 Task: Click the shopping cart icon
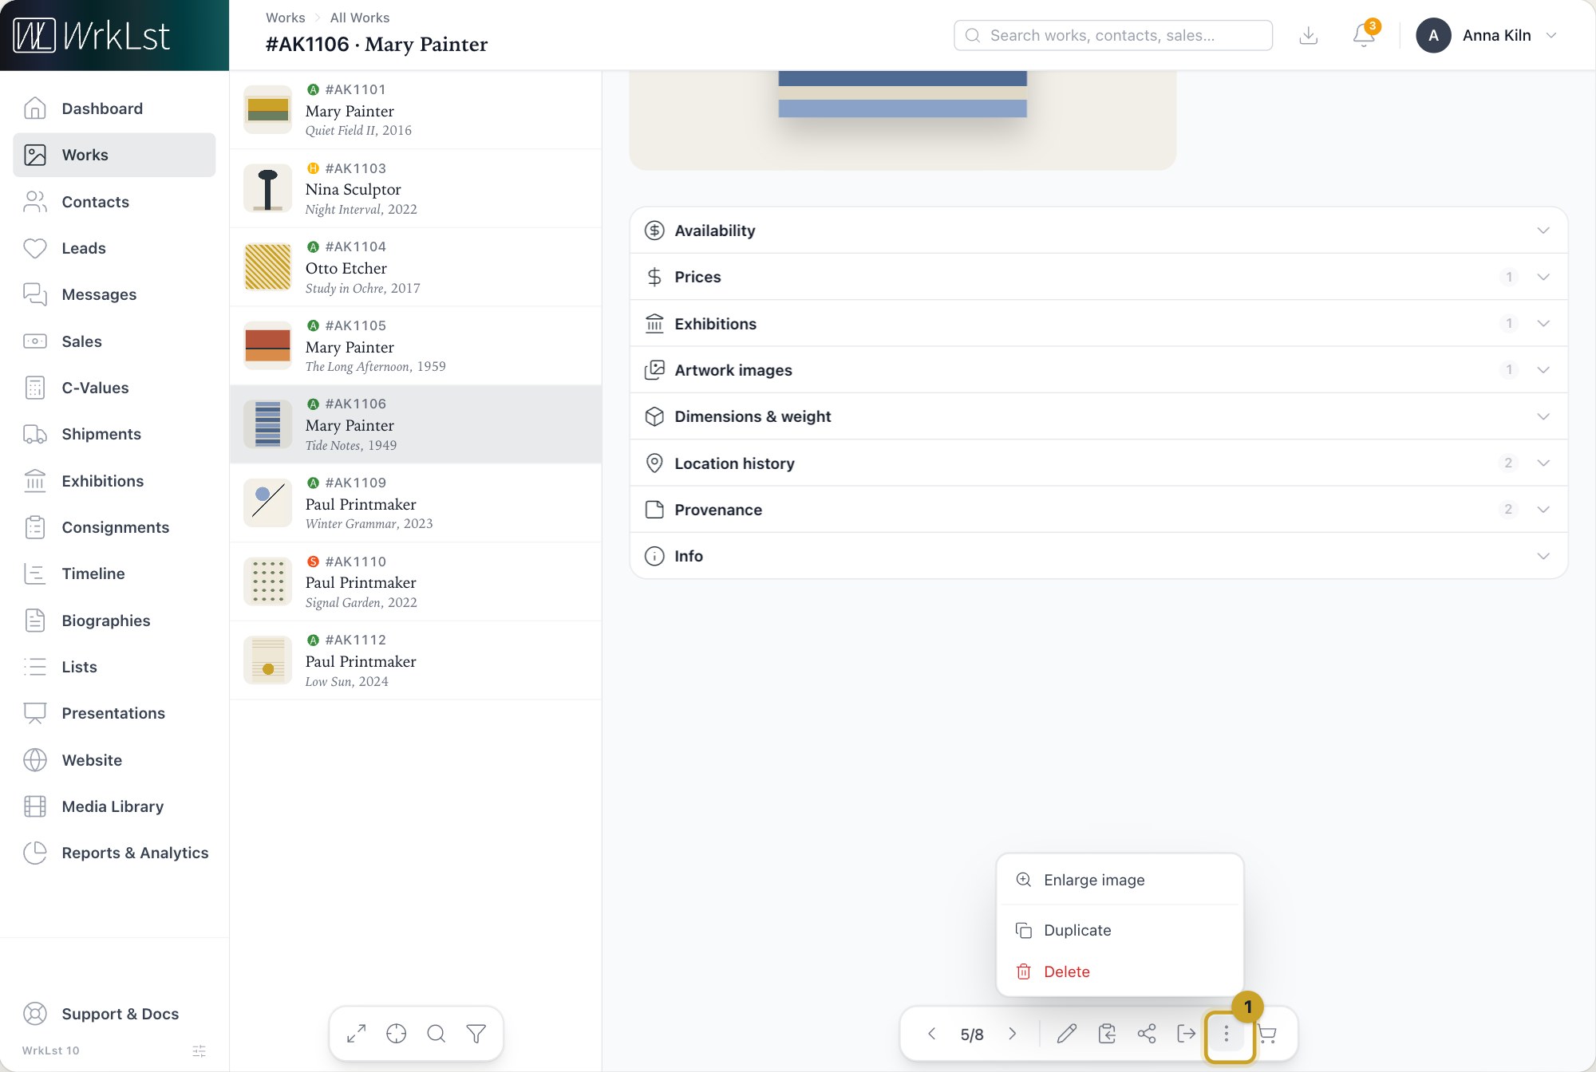(x=1267, y=1034)
